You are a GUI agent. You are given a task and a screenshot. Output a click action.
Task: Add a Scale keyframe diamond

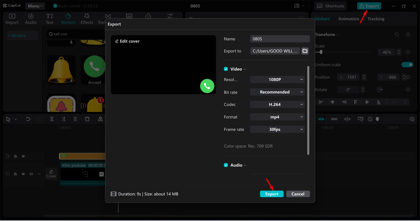point(408,52)
